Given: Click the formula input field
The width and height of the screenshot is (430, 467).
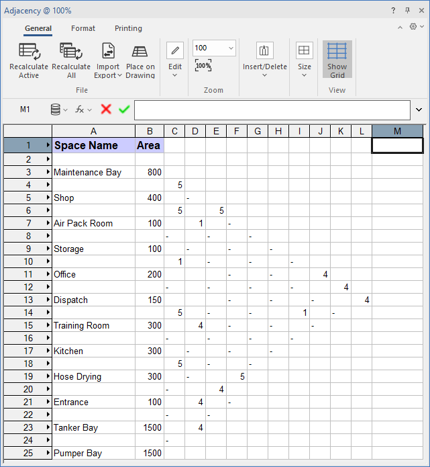Looking at the screenshot, I should coord(272,110).
